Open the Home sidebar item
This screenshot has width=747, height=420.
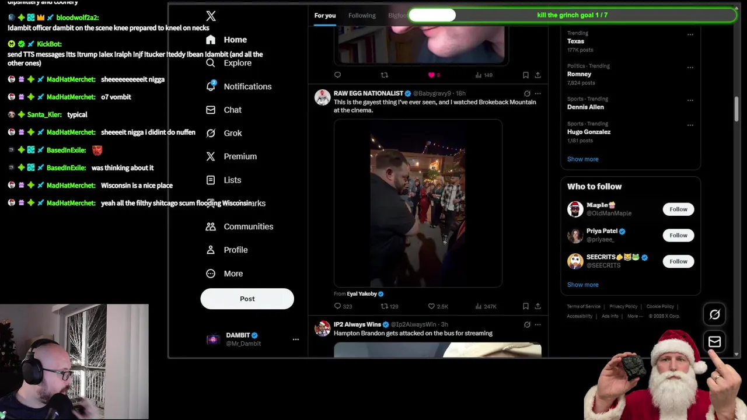226,40
